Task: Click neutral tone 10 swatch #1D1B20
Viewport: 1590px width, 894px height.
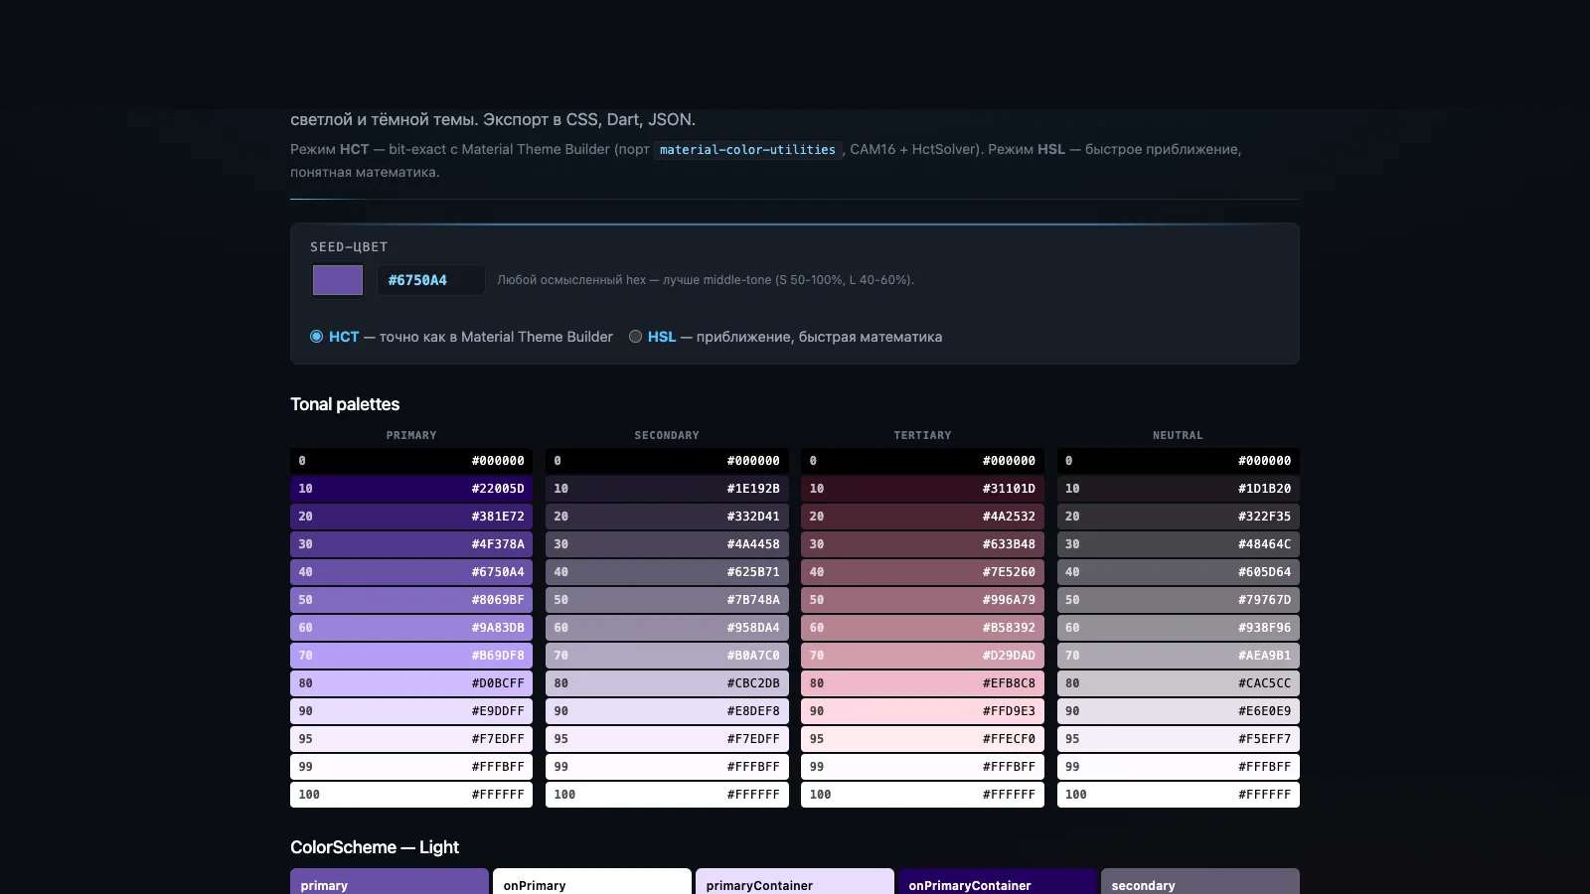Action: [1179, 489]
